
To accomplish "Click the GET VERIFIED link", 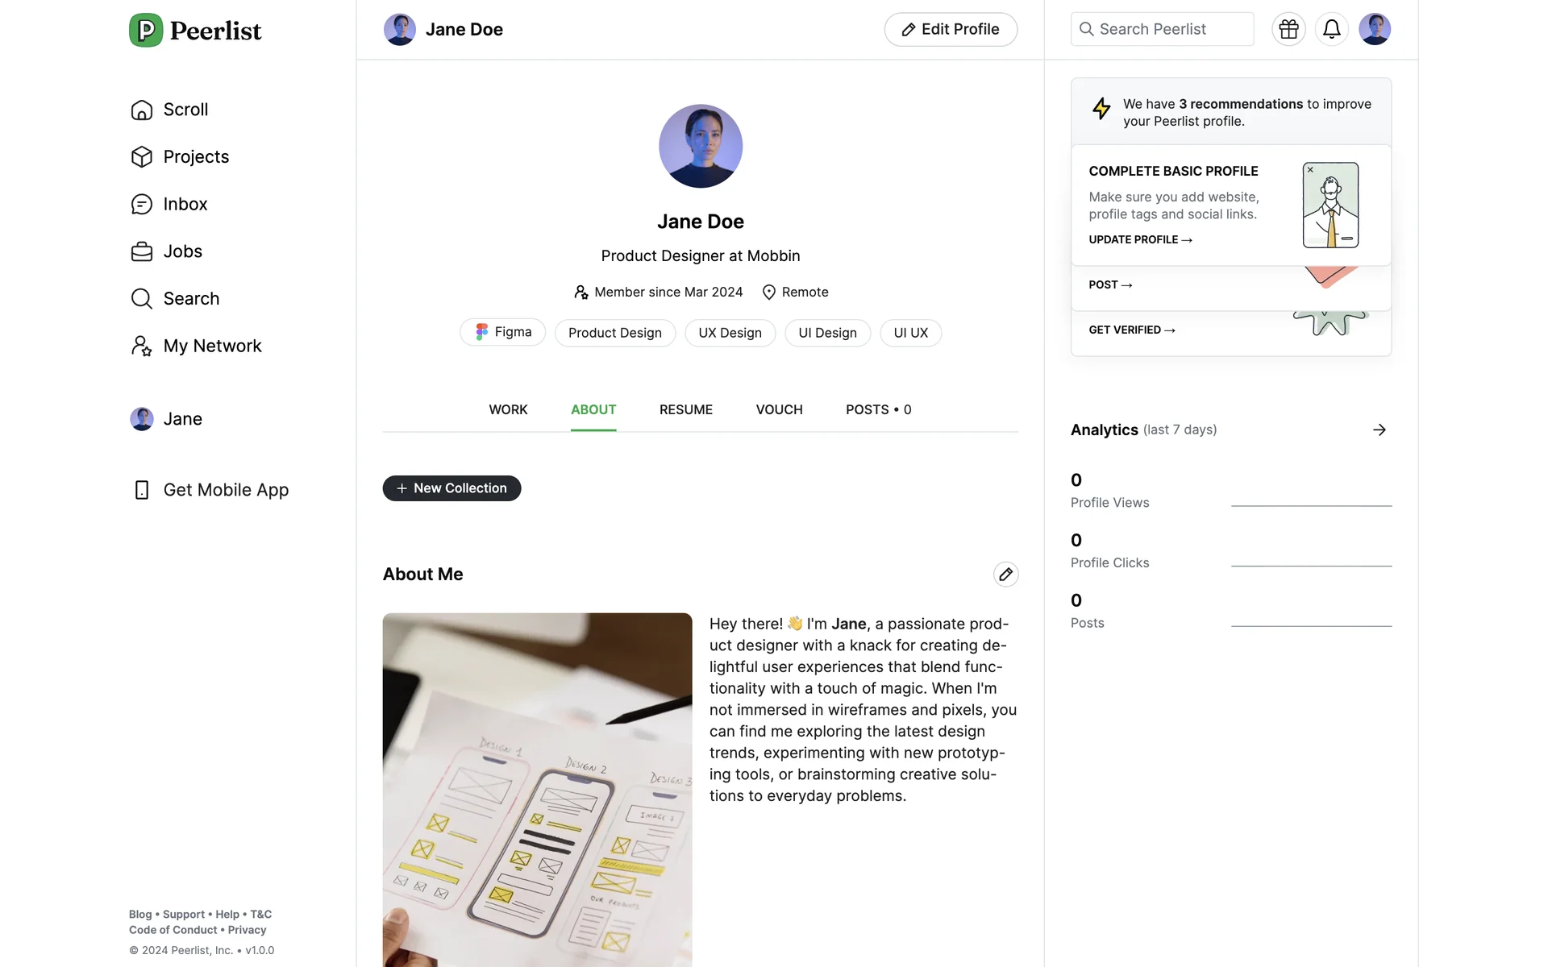I will [x=1132, y=330].
